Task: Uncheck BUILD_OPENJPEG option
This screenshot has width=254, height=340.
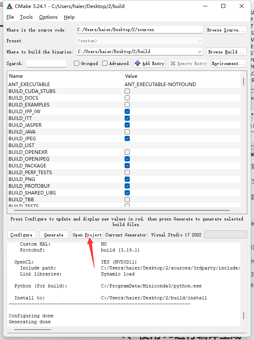Action: pos(127,159)
